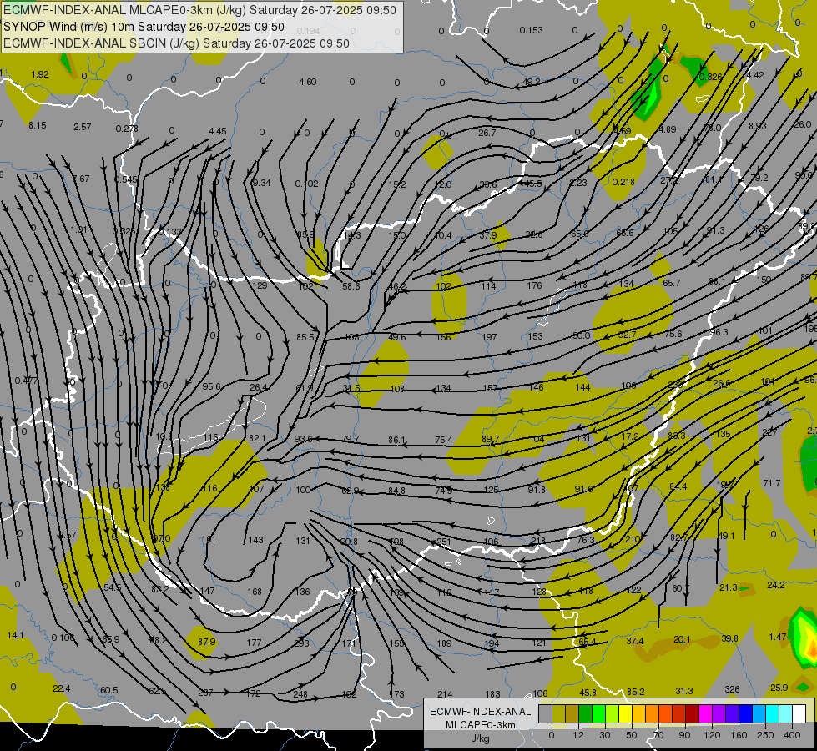The width and height of the screenshot is (817, 751).
Task: Click the map value 9.34
Action: tap(261, 183)
